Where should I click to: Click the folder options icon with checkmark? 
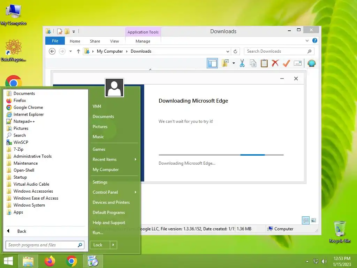point(226,63)
